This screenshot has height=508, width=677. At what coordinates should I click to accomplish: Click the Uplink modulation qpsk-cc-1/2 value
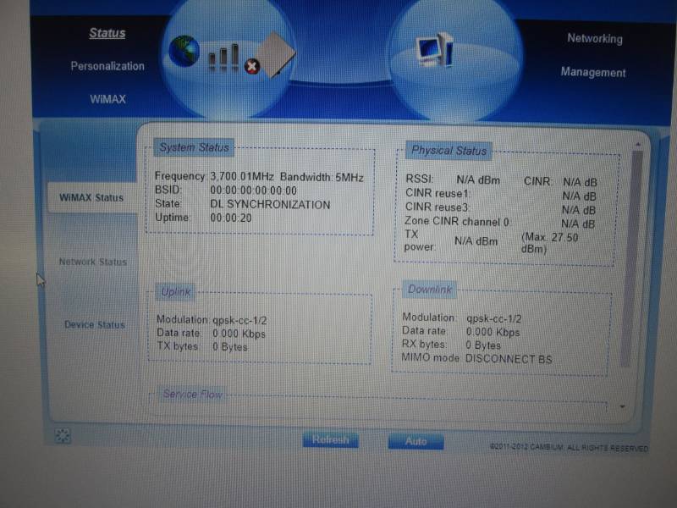[239, 321]
